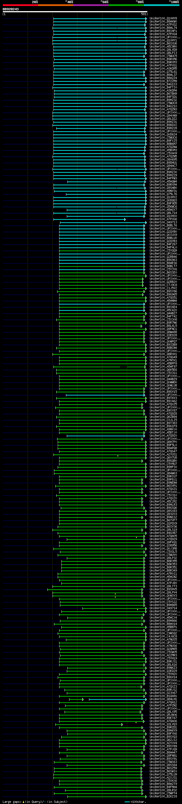Viewport: 182px width, 804px height.
Task: Select UniRef100_Q0WLU8
Action: tap(163, 385)
